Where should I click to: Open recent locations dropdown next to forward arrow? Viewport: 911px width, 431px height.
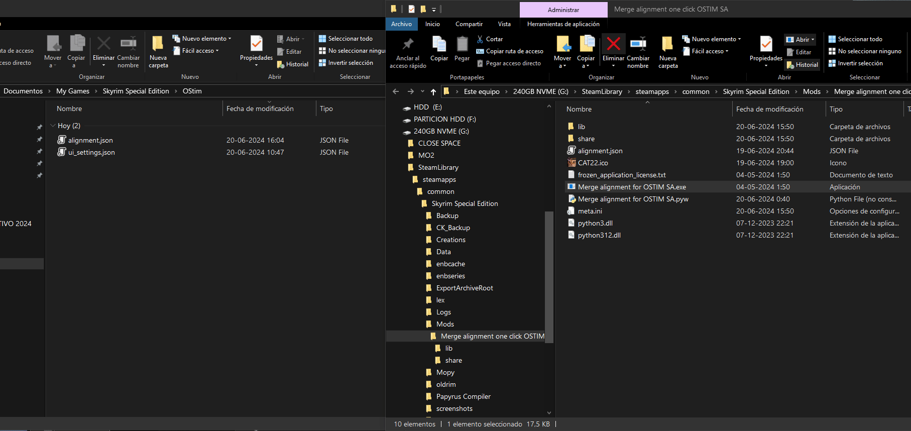(422, 91)
